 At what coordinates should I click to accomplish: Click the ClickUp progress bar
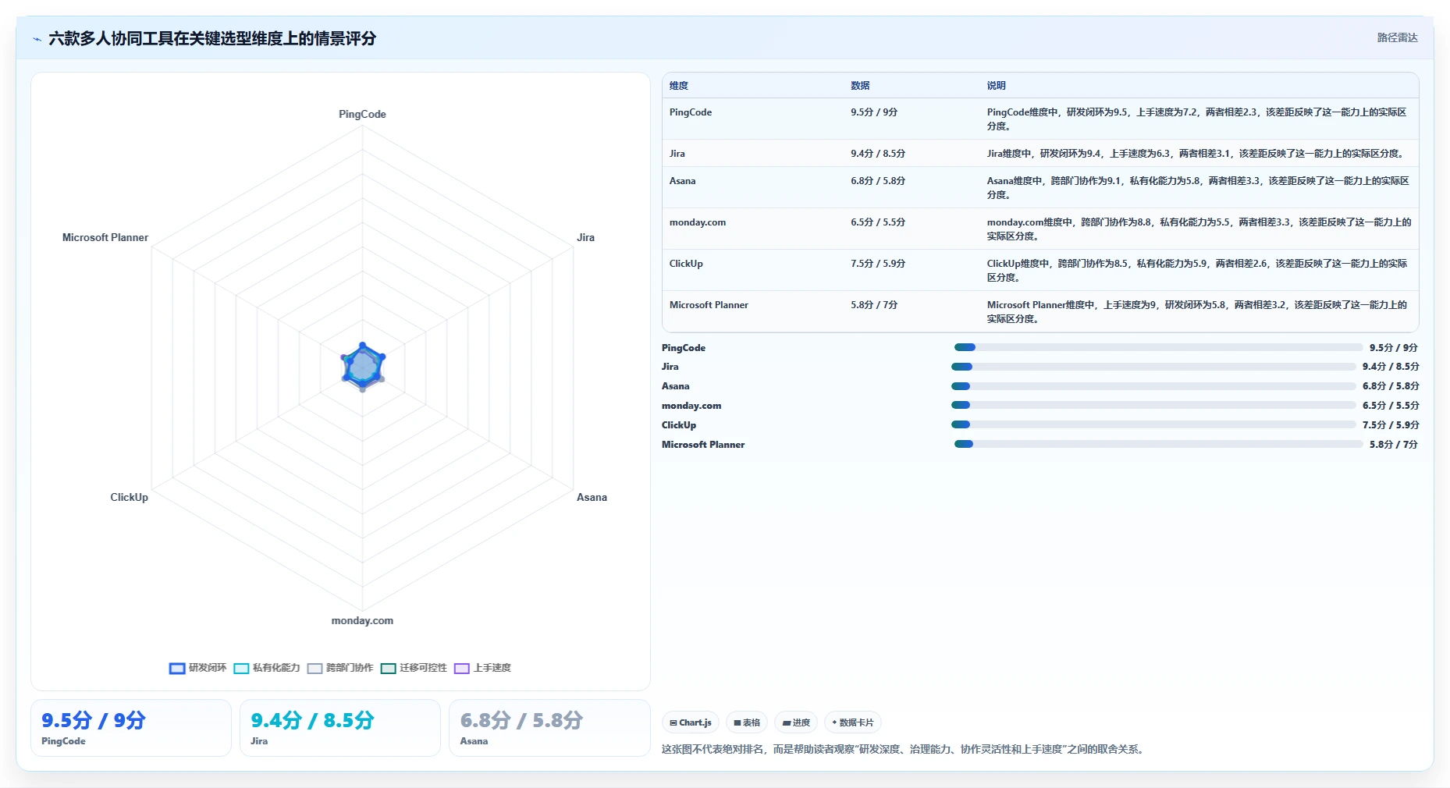coord(1153,424)
